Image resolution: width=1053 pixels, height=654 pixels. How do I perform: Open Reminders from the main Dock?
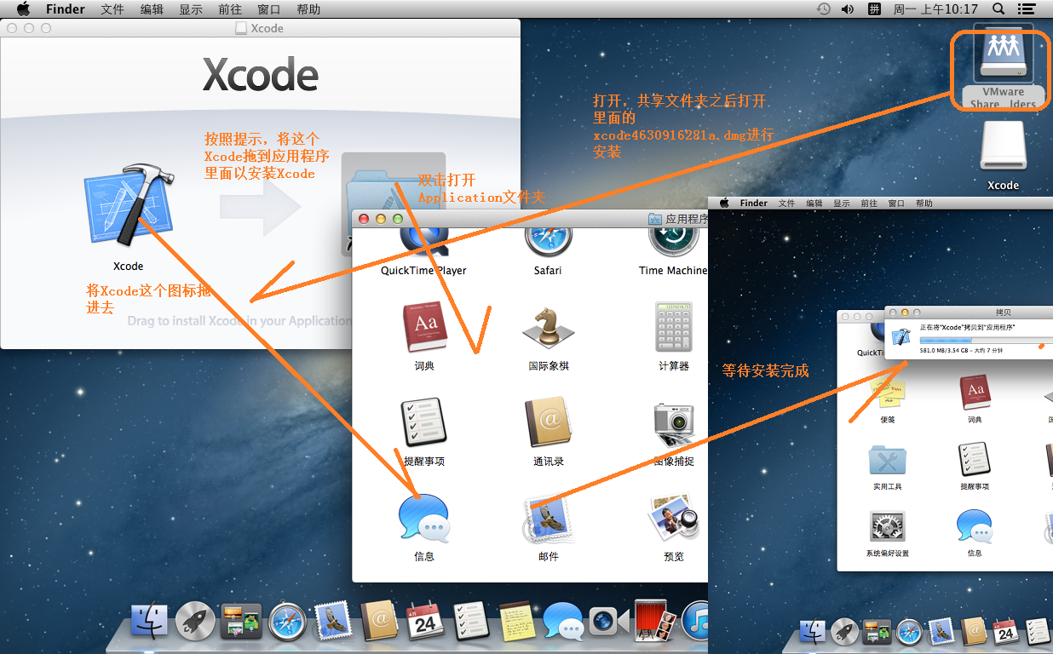(470, 622)
